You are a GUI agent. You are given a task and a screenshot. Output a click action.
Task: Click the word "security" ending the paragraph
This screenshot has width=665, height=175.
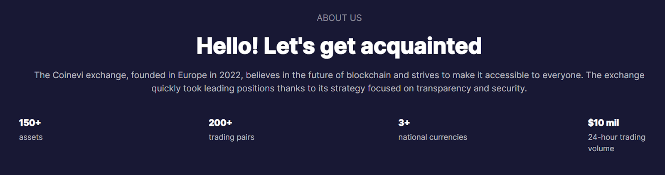(509, 89)
